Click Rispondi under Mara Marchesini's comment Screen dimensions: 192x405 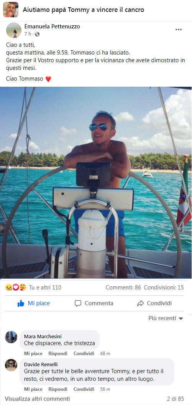(58, 353)
